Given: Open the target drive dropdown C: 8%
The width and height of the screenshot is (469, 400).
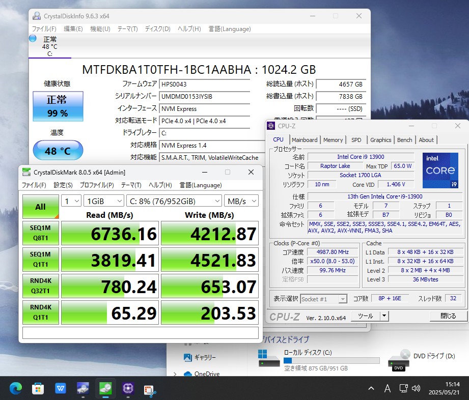Looking at the screenshot, I should click(x=174, y=201).
